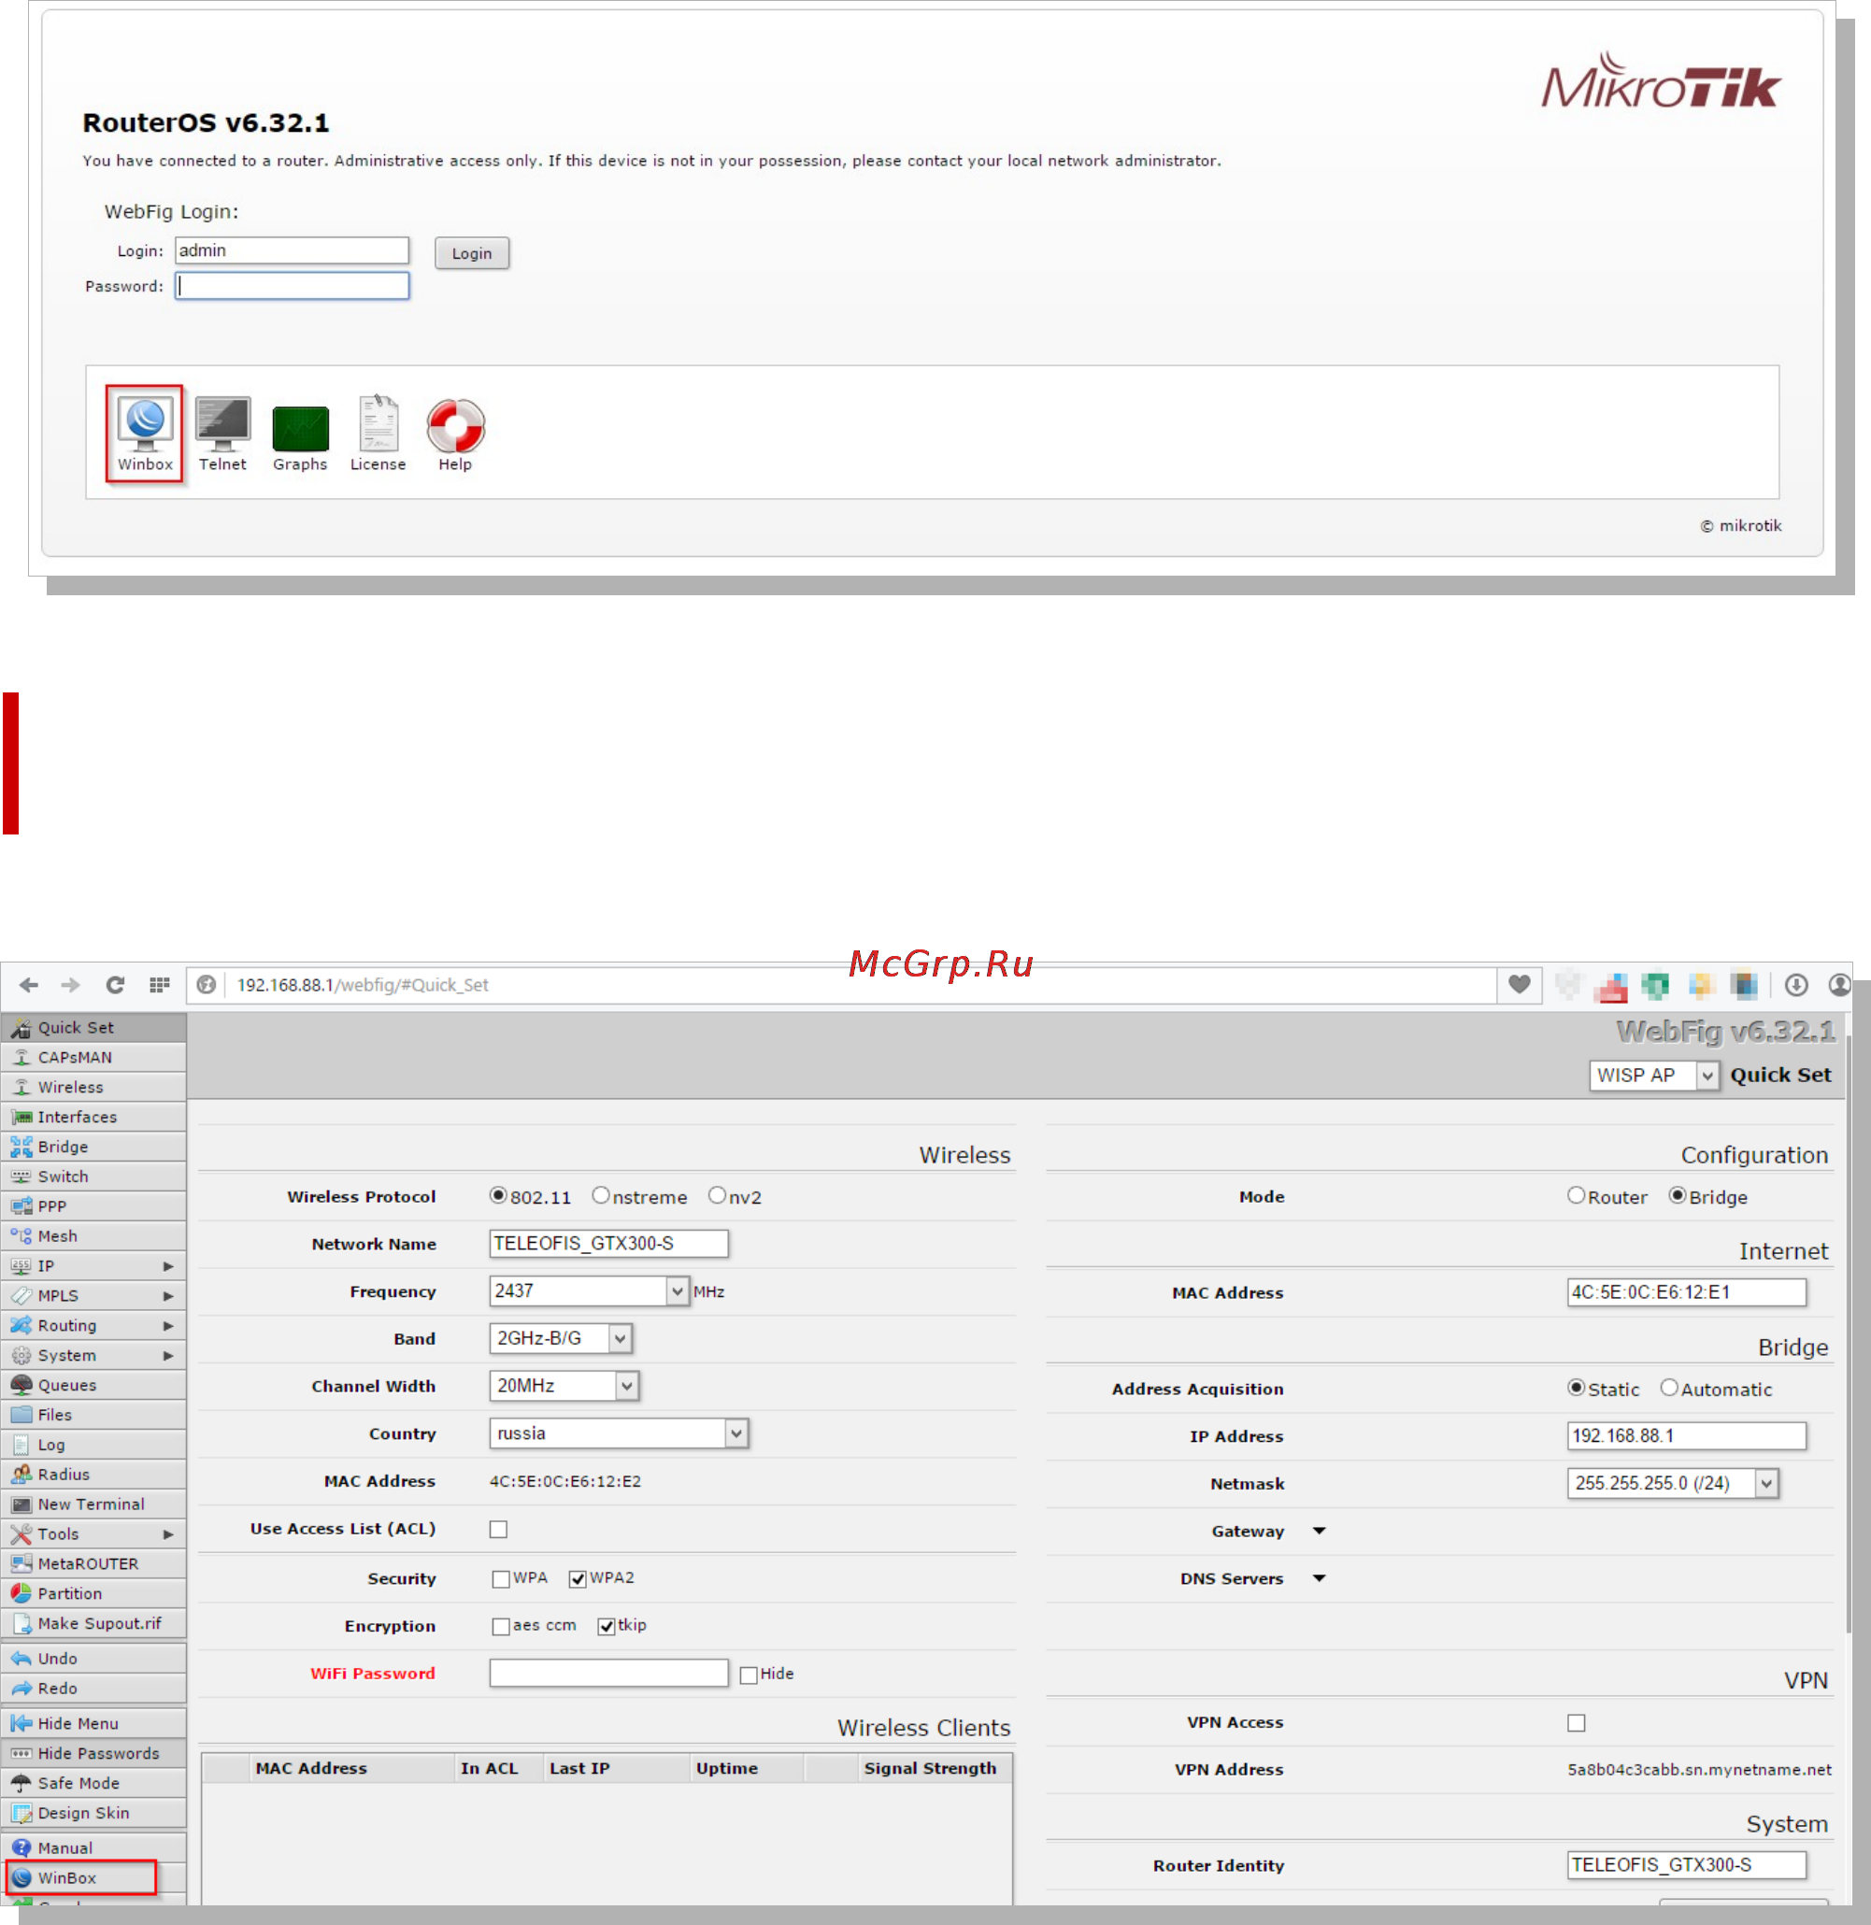Open the Queues sidebar entry

tap(93, 1385)
